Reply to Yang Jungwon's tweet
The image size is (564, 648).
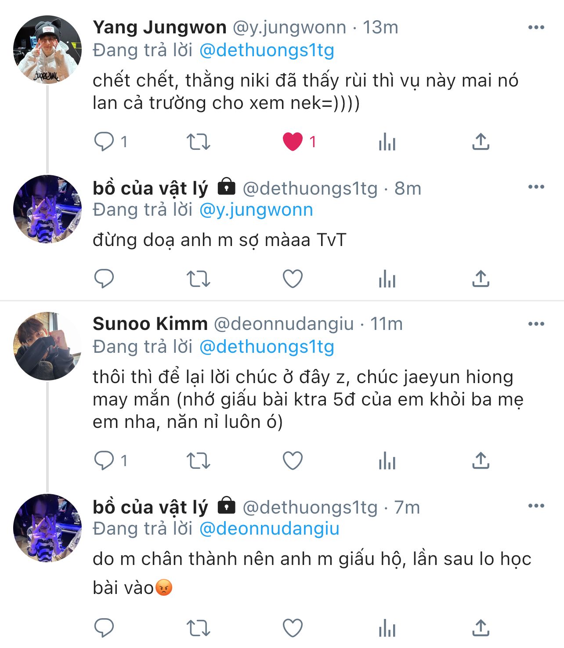point(104,142)
